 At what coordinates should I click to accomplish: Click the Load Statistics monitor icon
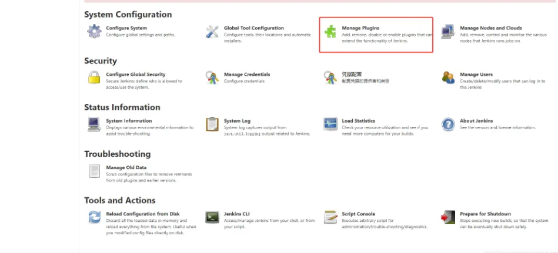(330, 124)
